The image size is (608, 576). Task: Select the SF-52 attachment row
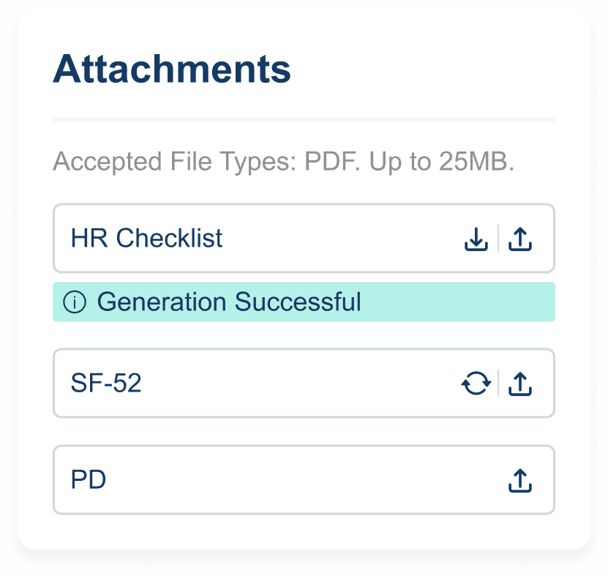coord(304,384)
